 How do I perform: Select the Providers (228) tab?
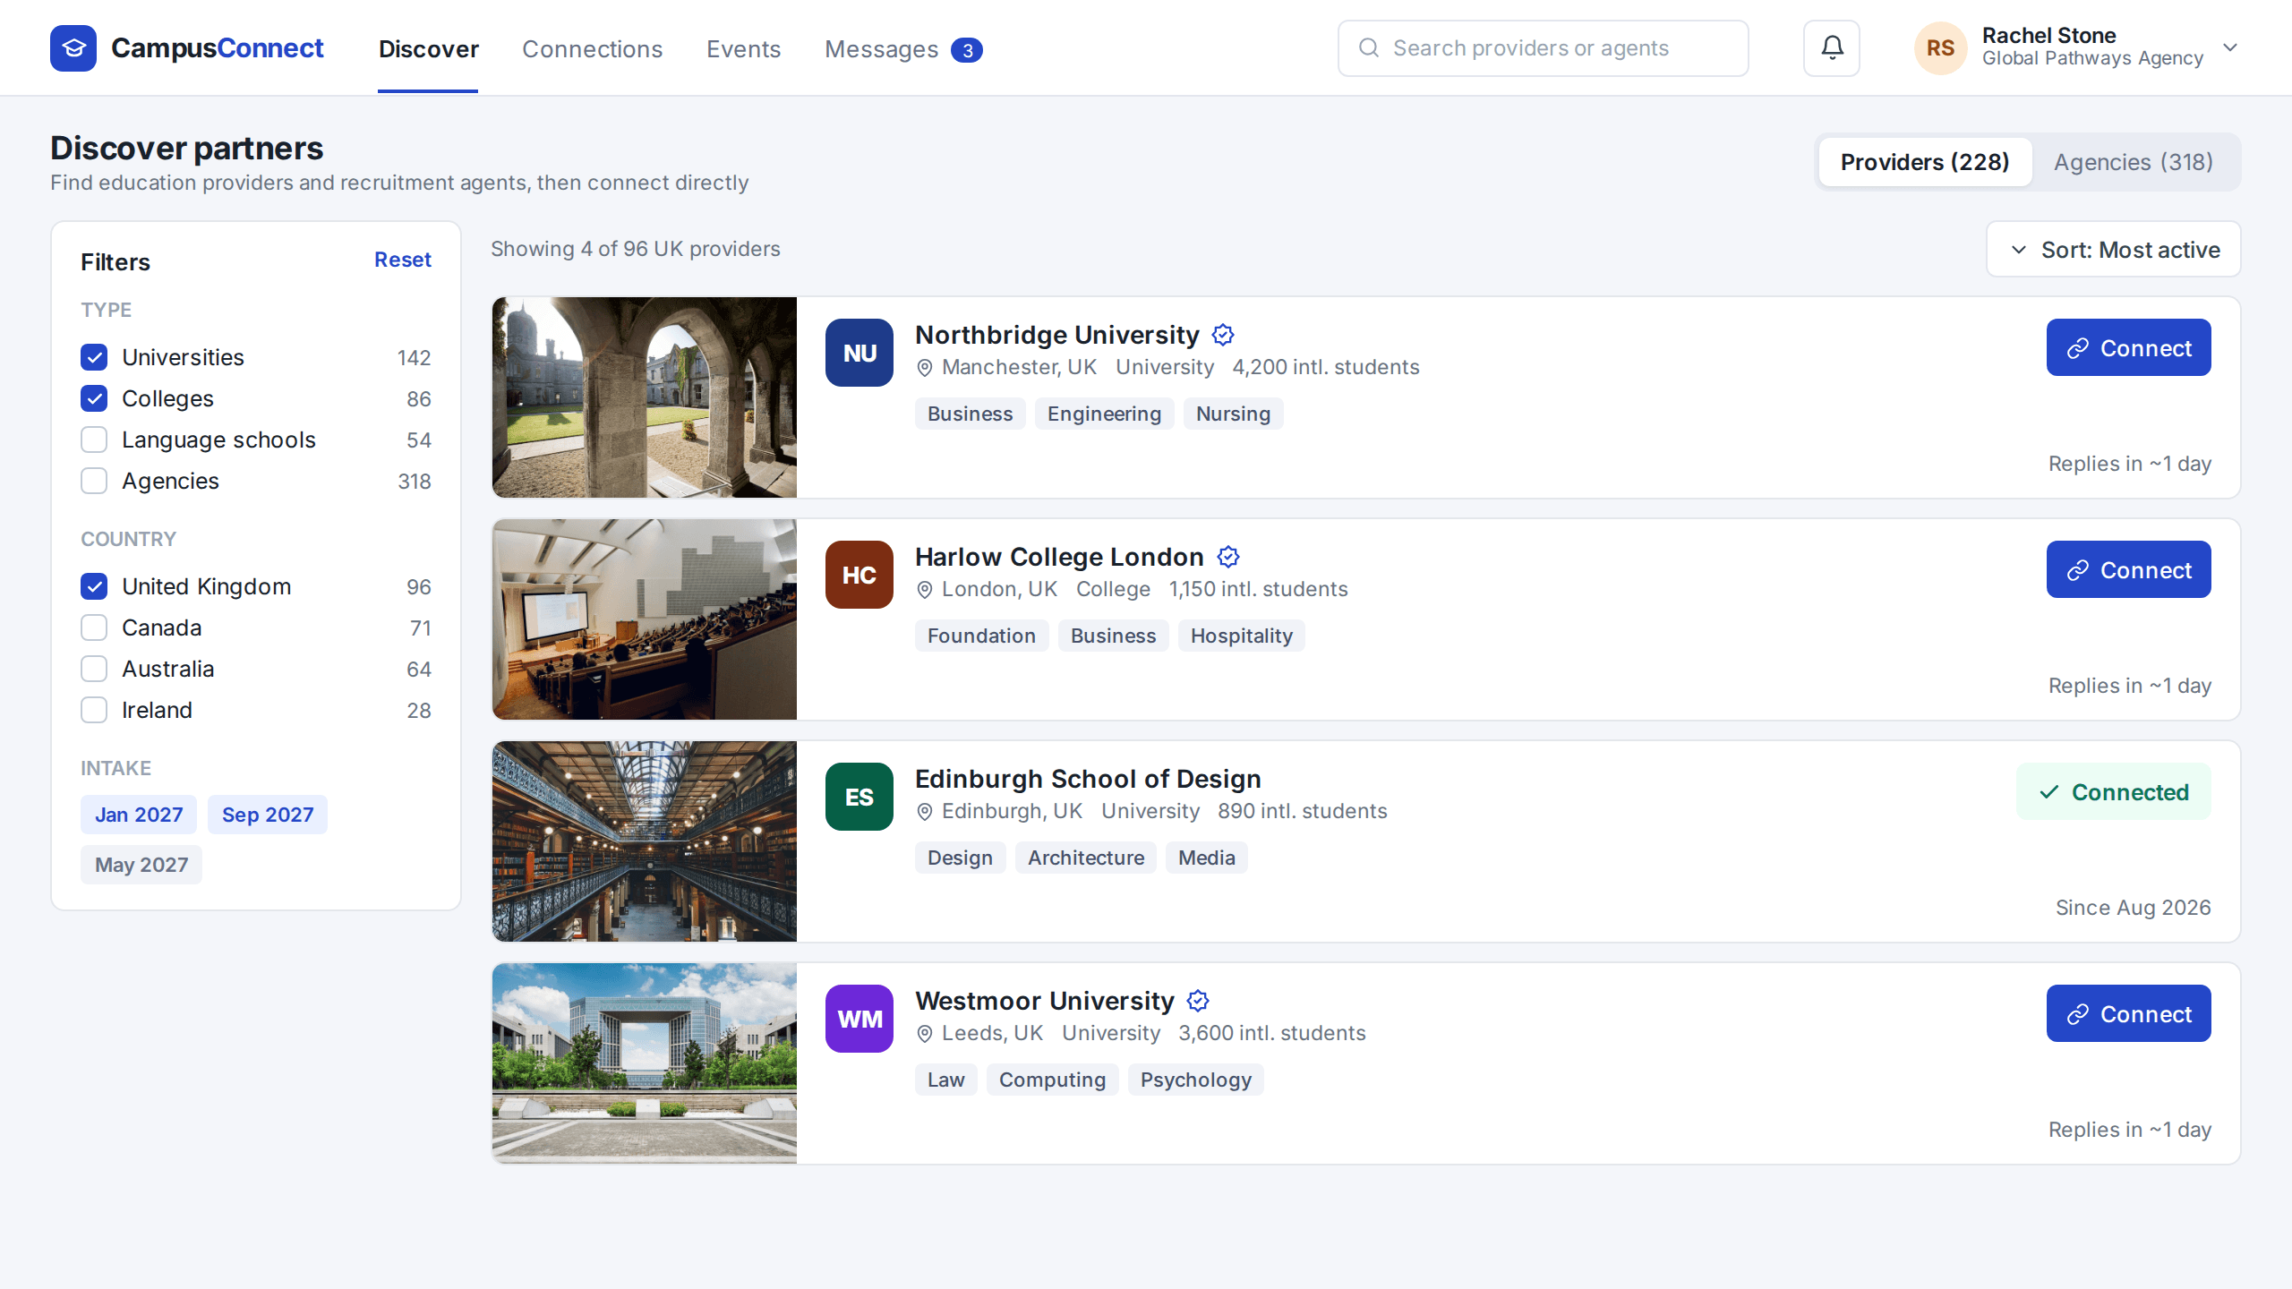1925,162
